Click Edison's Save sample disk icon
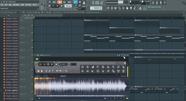The height and width of the screenshot is (101, 186). pyautogui.click(x=38, y=71)
